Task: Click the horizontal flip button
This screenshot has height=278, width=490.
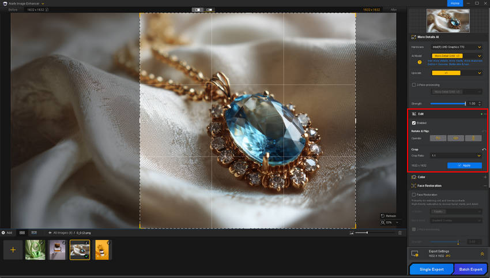Action: coord(455,138)
